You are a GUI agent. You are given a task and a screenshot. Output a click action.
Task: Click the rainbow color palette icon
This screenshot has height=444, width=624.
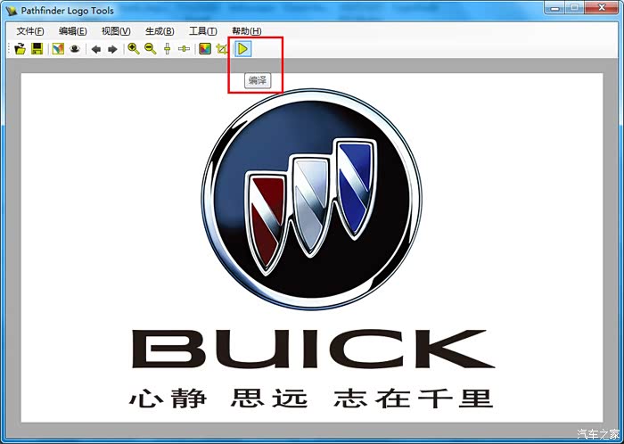[x=205, y=49]
